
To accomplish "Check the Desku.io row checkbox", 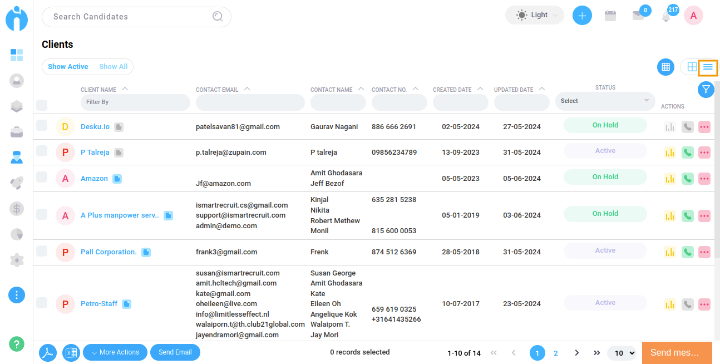I will (x=42, y=126).
